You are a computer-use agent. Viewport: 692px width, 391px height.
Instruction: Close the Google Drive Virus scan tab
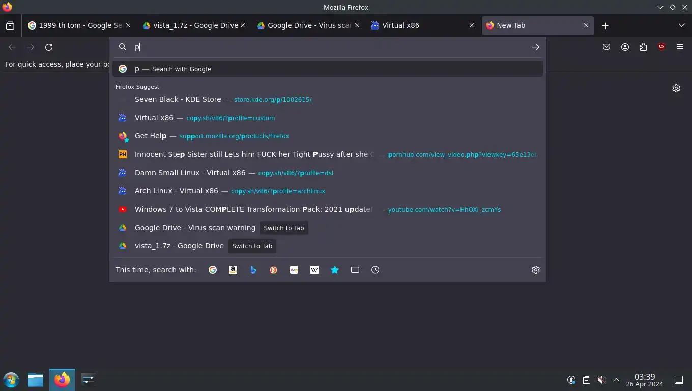click(x=357, y=25)
